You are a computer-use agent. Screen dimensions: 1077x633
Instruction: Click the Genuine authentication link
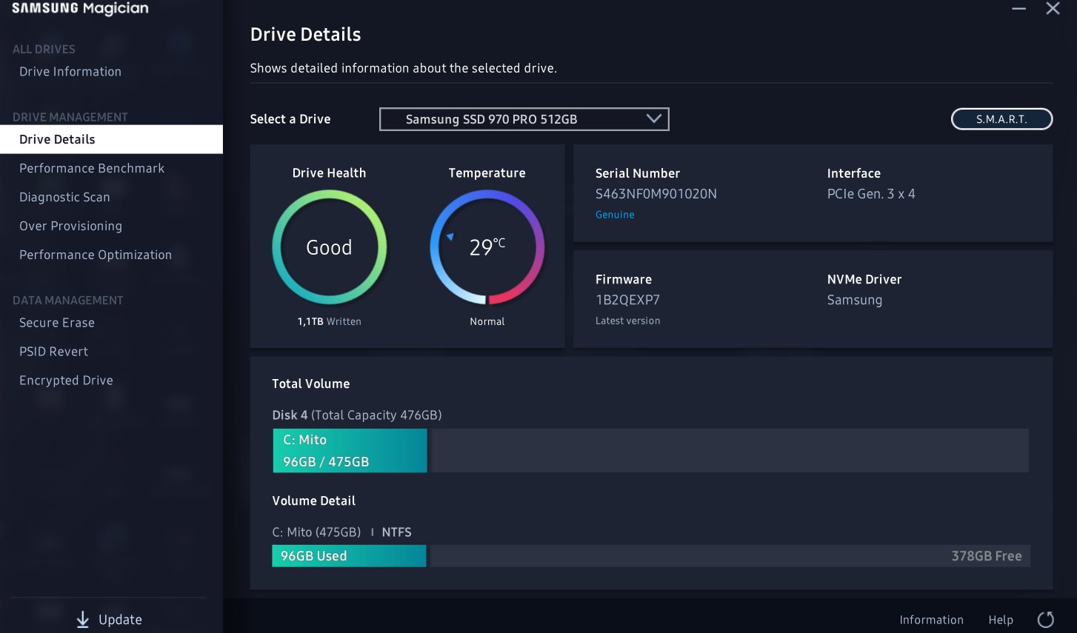(615, 215)
